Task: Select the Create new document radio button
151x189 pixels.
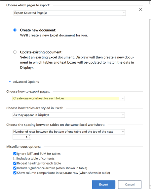Action: 15,30
